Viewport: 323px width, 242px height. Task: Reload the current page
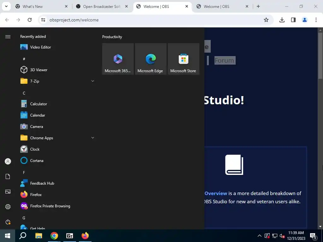pos(30,20)
